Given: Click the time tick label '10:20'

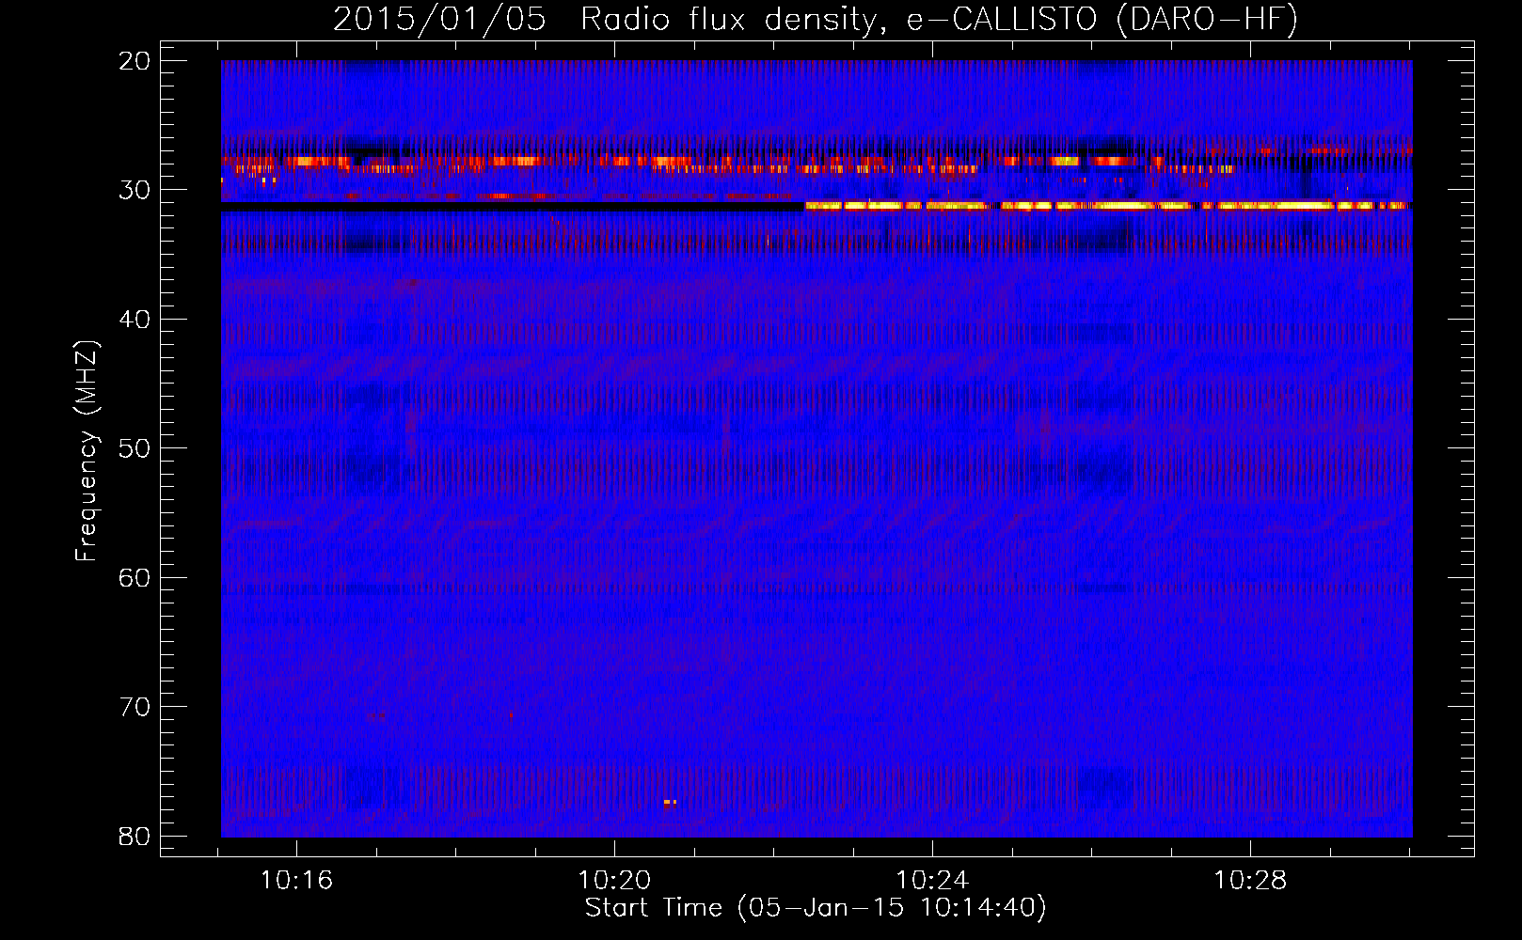Looking at the screenshot, I should coord(614,881).
